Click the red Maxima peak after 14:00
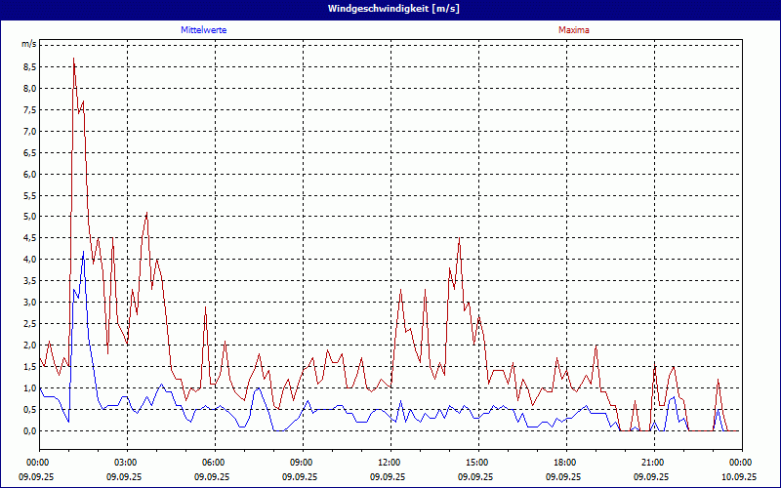This screenshot has height=488, width=781. pos(459,238)
